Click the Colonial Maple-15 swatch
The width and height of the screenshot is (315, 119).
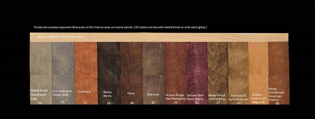[x=258, y=73]
